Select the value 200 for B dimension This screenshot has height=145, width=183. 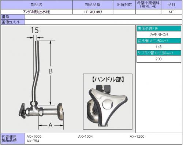tap(158, 59)
